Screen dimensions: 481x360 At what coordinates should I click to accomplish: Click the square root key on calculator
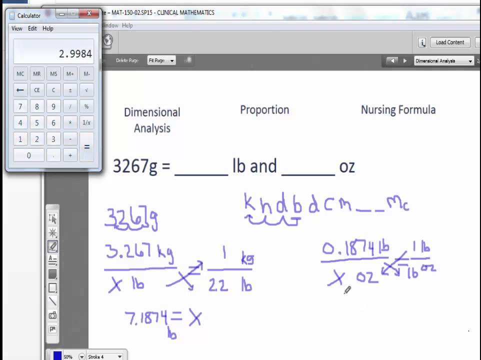[86, 90]
